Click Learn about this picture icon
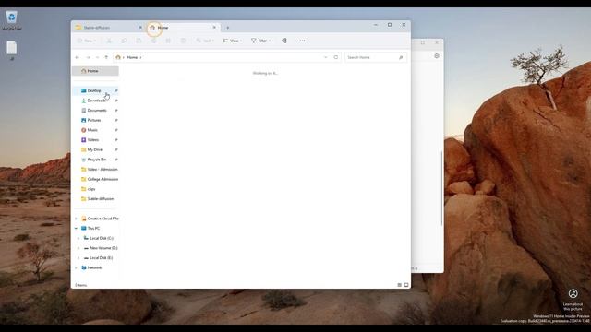Image resolution: width=591 pixels, height=332 pixels. coord(573,293)
